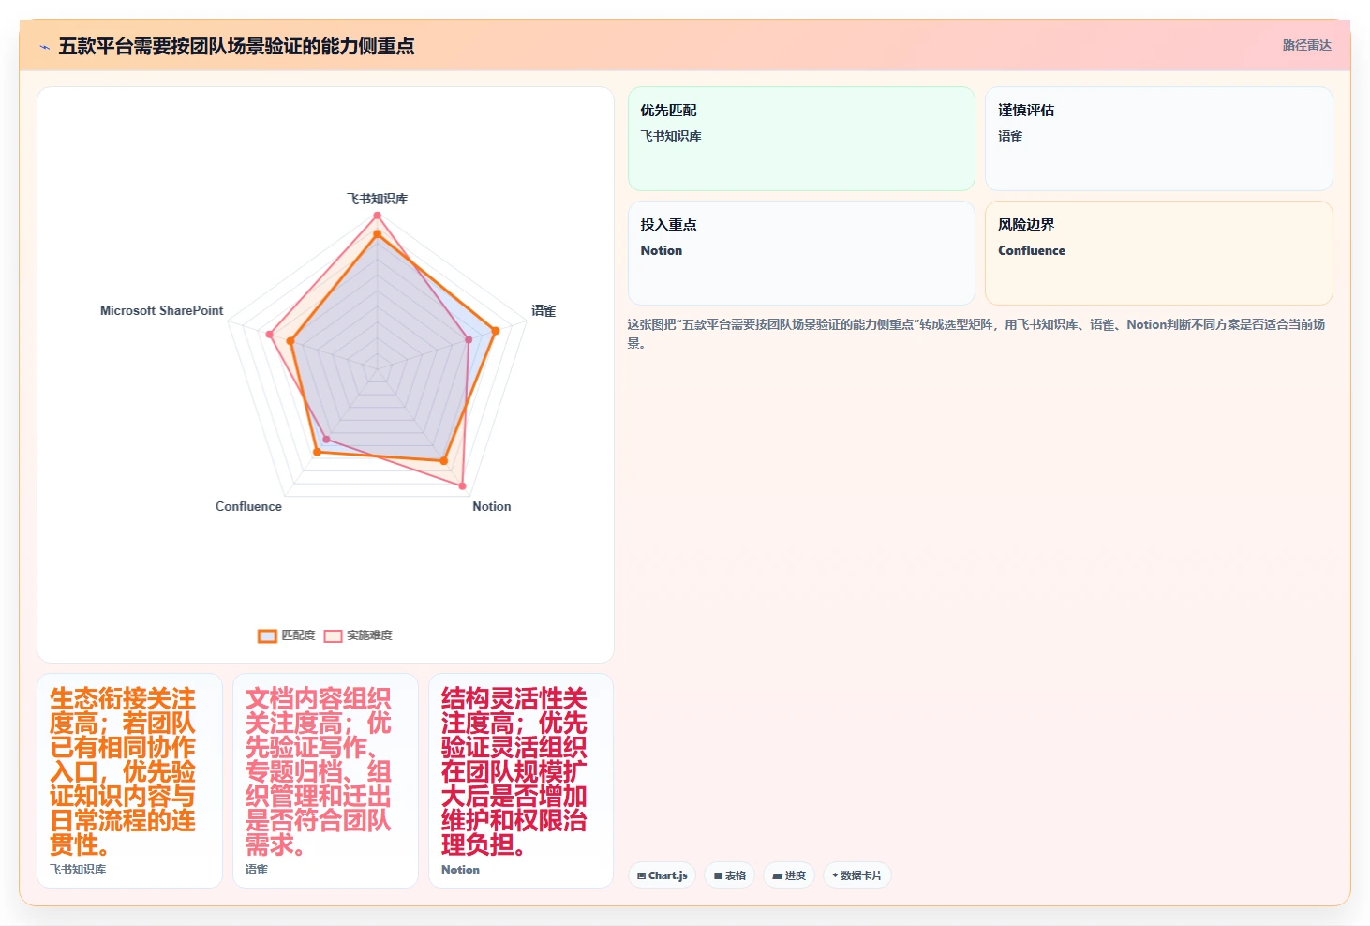Viewport: 1370px width, 926px height.
Task: Click 飞书知识库 under the 优先匹配 heading
Action: (x=671, y=136)
